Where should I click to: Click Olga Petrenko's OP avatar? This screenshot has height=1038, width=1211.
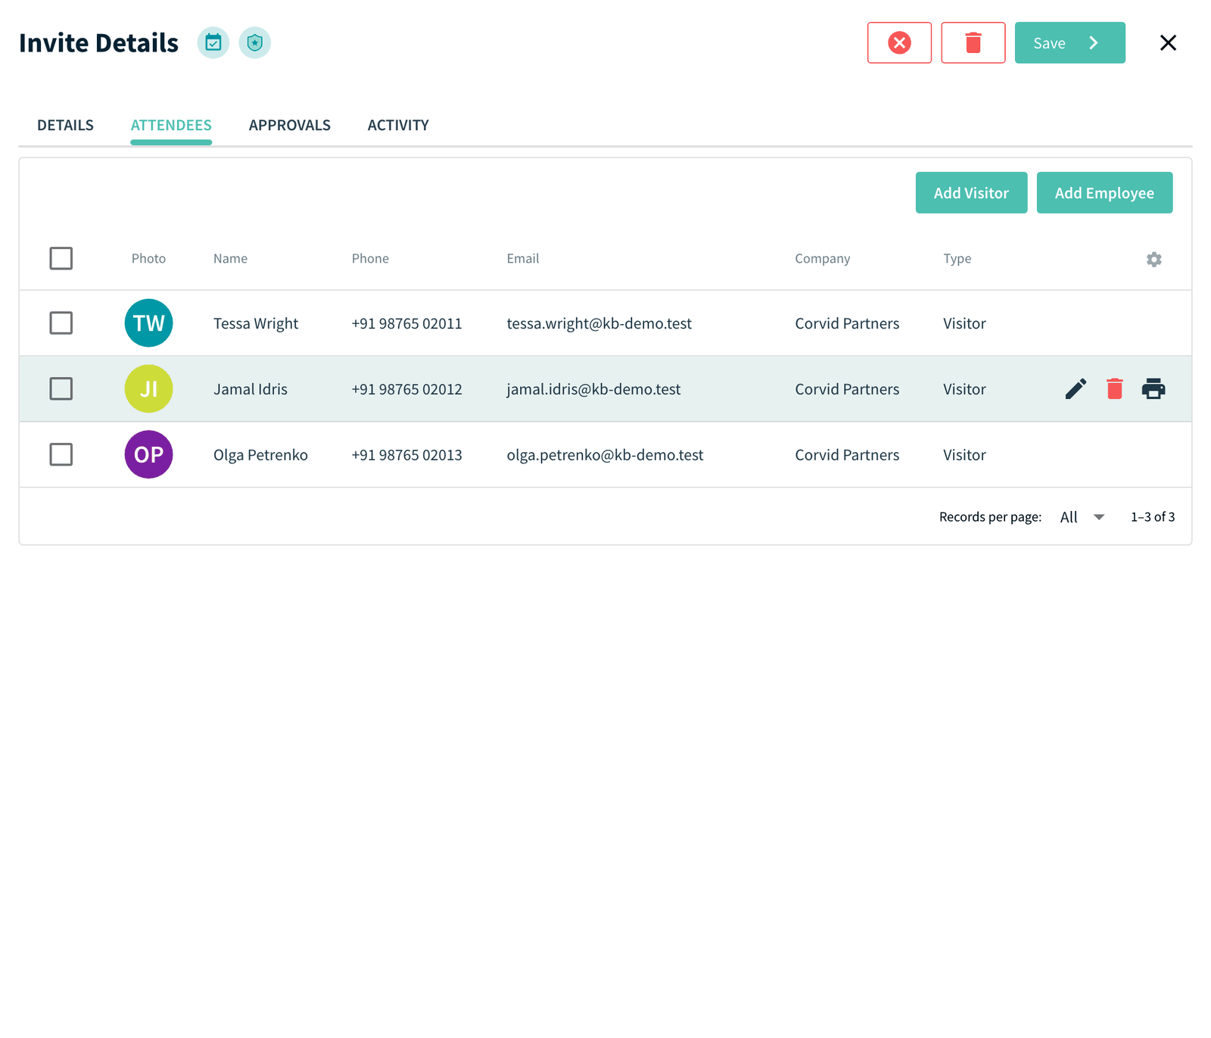coord(148,454)
